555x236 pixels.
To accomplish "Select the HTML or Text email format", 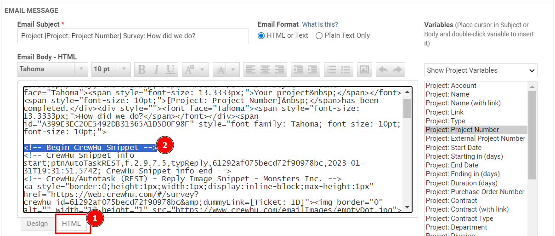I will [x=261, y=36].
